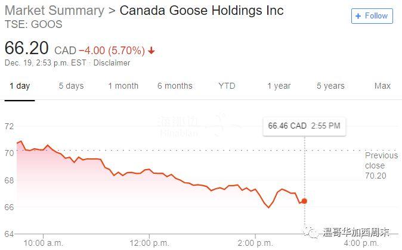Click the 66.20 stock price
Image resolution: width=402 pixels, height=250 pixels.
click(x=27, y=48)
